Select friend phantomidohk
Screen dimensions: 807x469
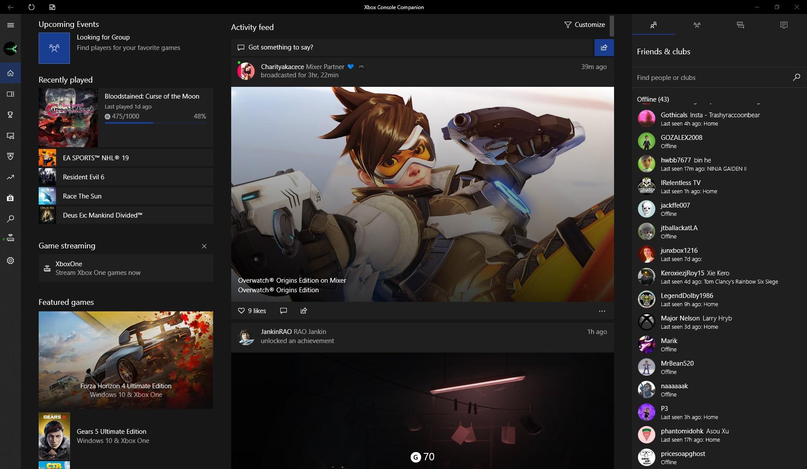(719, 435)
